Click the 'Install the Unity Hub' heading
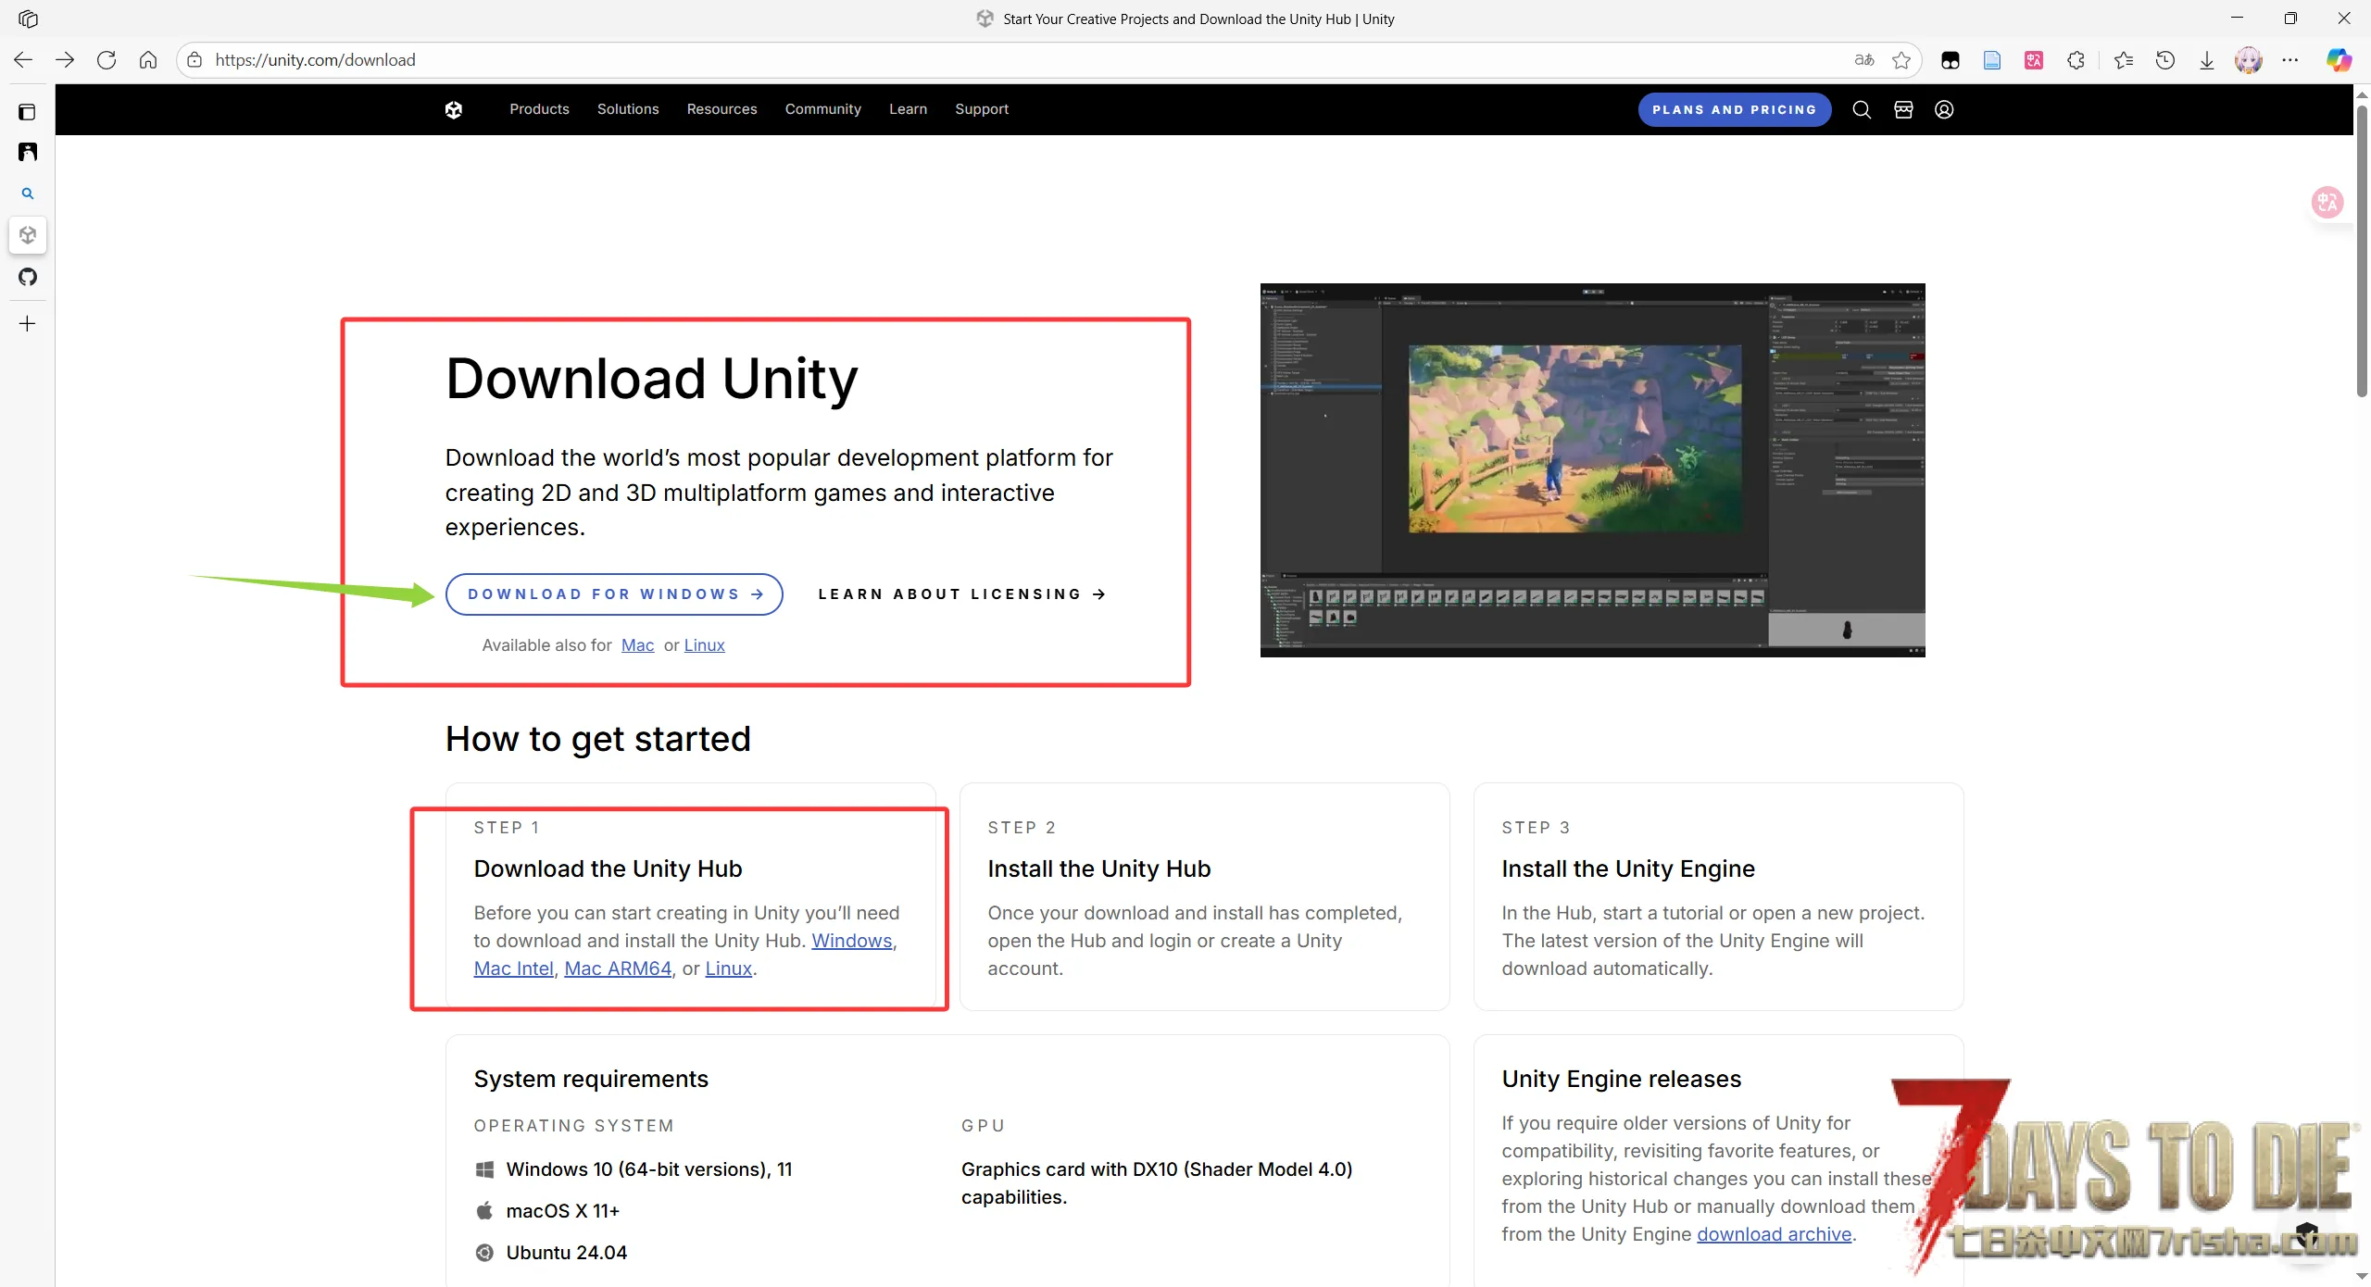Image resolution: width=2371 pixels, height=1287 pixels. coord(1098,868)
